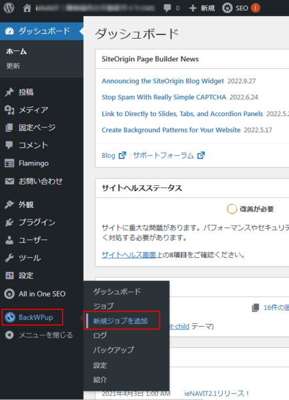The width and height of the screenshot is (289, 400).
Task: Click the Flamingo sidebar icon
Action: tap(9, 163)
